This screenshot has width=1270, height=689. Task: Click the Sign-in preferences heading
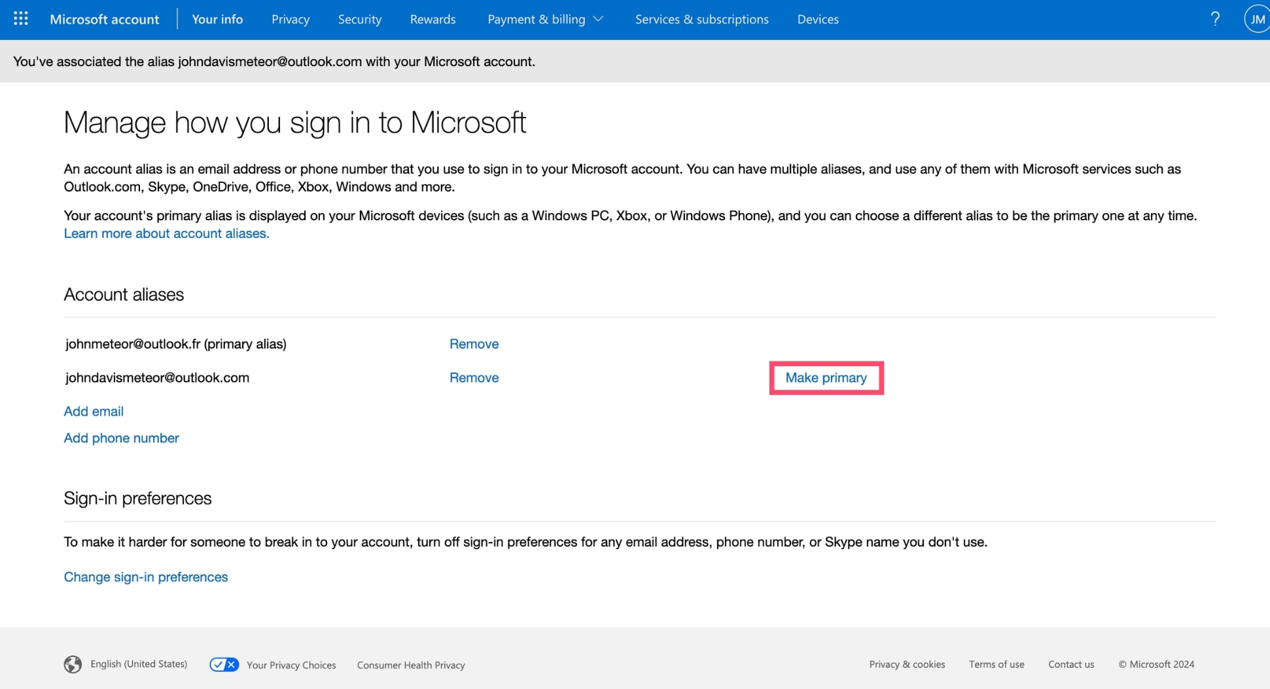pos(137,498)
